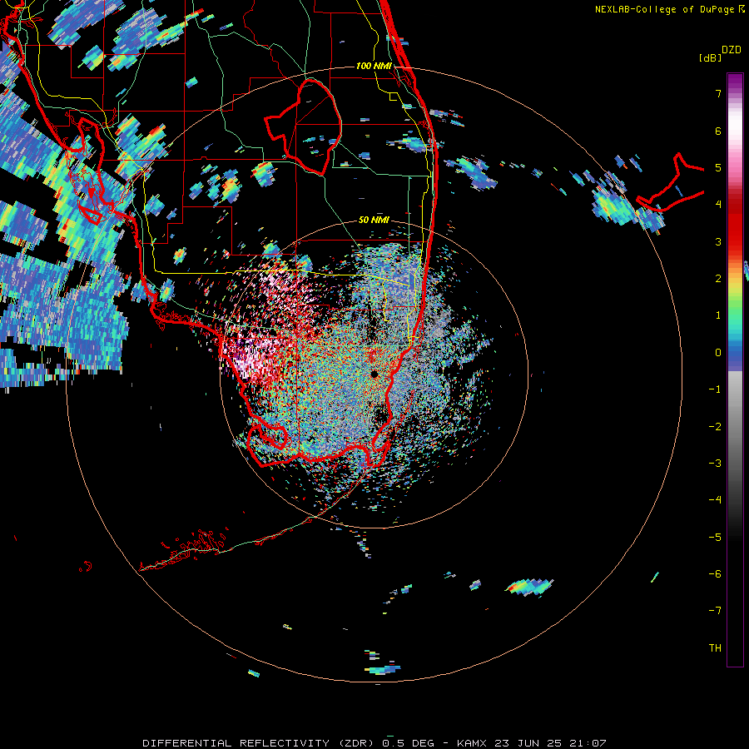Click the 5 tick label on the color scale

(x=718, y=167)
